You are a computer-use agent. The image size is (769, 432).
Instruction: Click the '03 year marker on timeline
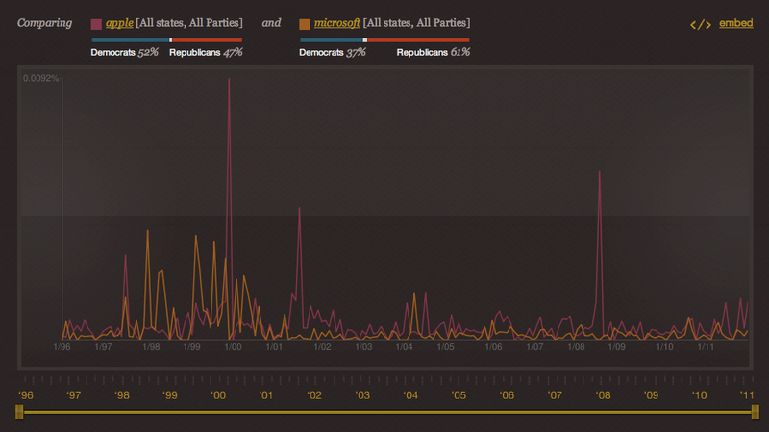[x=362, y=395]
